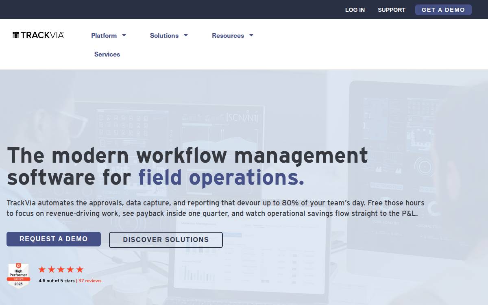Click the REQUEST A DEMO button
The image size is (488, 305).
(54, 239)
